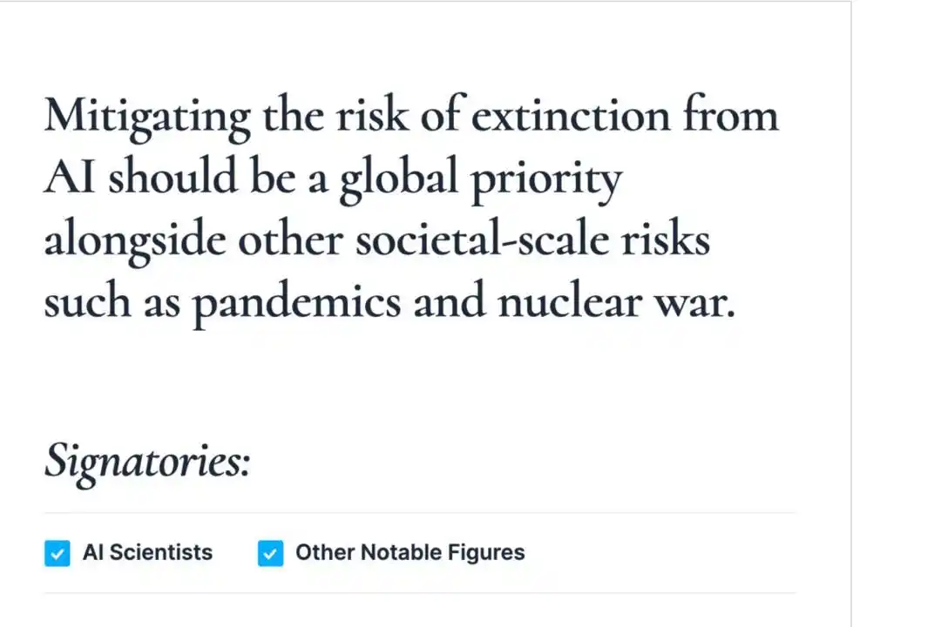
Task: Click the word "alongside" in the statement
Action: point(134,241)
